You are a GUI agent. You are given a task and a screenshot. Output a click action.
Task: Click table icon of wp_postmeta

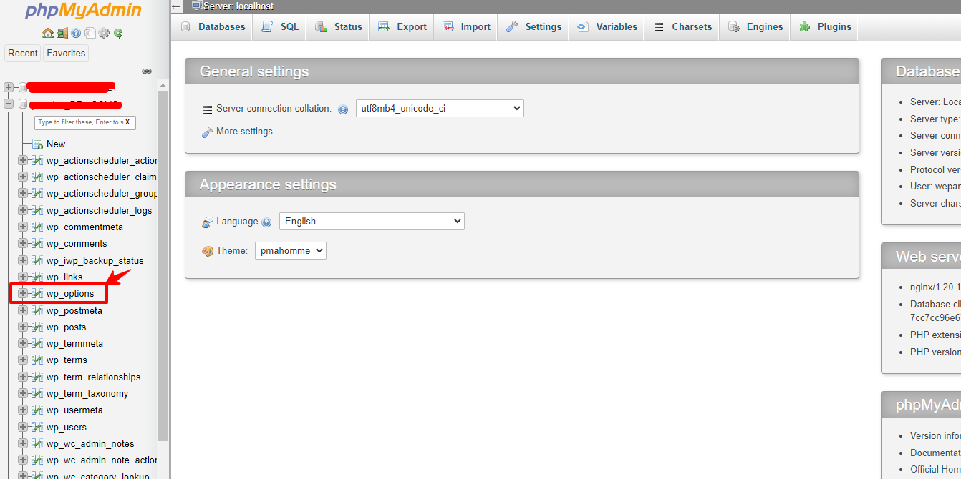37,310
